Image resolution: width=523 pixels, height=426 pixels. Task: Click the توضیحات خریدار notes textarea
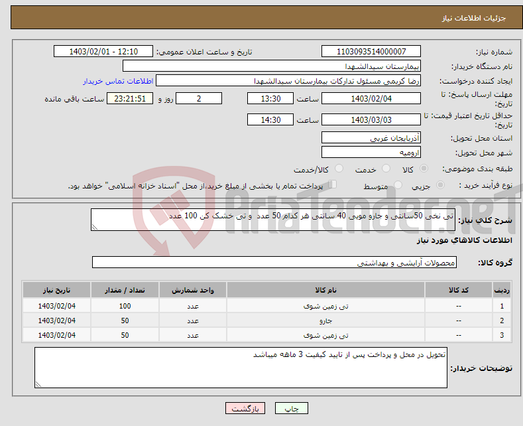tap(241, 368)
